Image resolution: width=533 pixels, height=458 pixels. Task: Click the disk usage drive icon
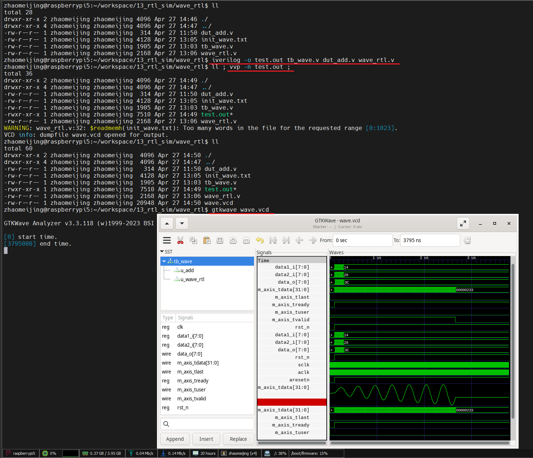point(267,453)
